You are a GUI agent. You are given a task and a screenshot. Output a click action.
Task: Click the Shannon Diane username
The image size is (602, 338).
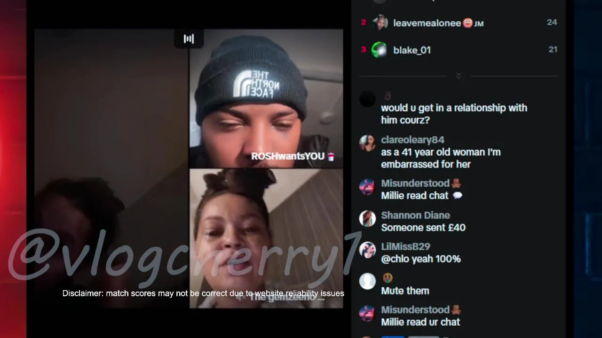415,215
